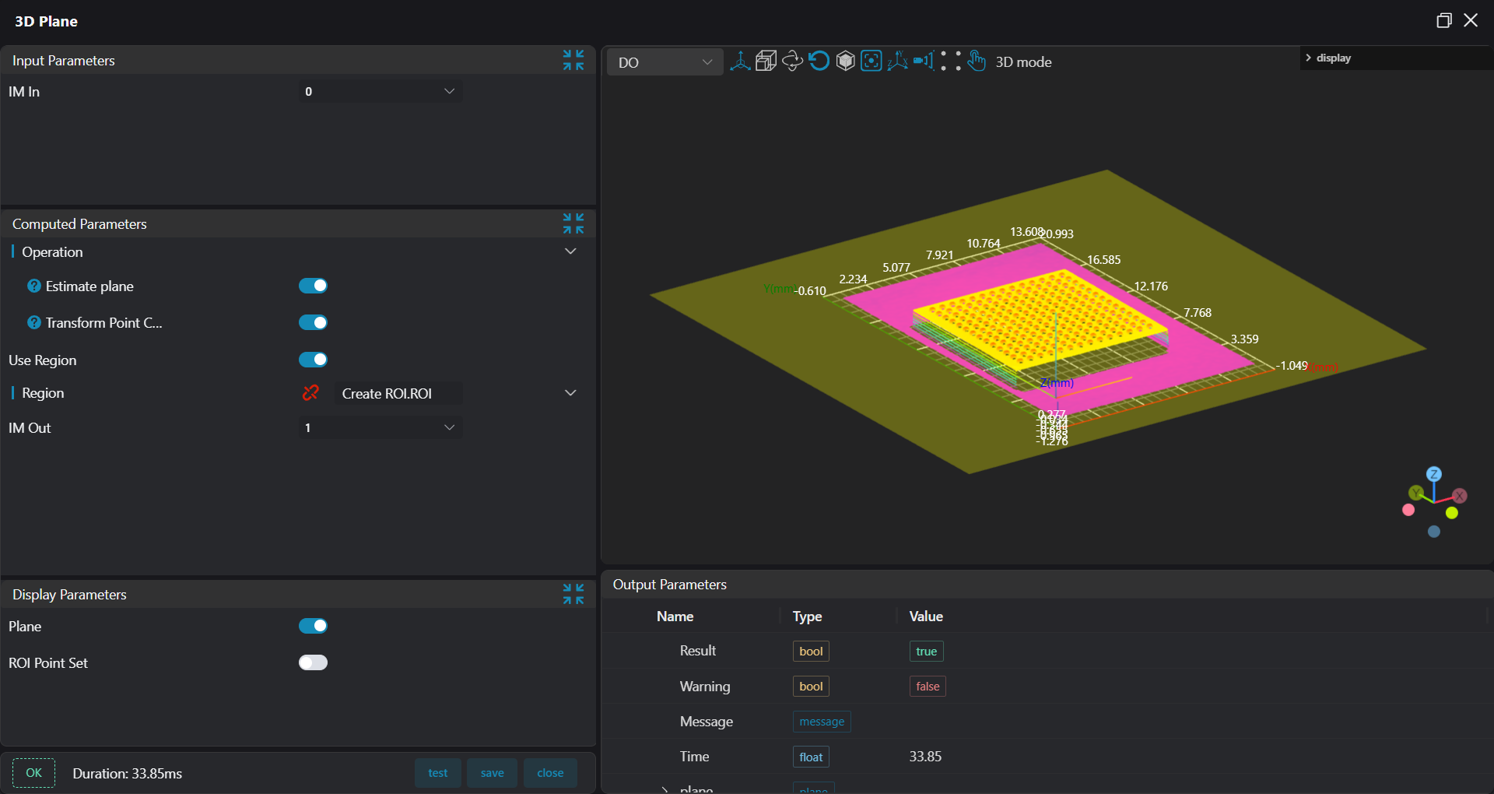
Task: Click the pointing hand icon
Action: (977, 61)
